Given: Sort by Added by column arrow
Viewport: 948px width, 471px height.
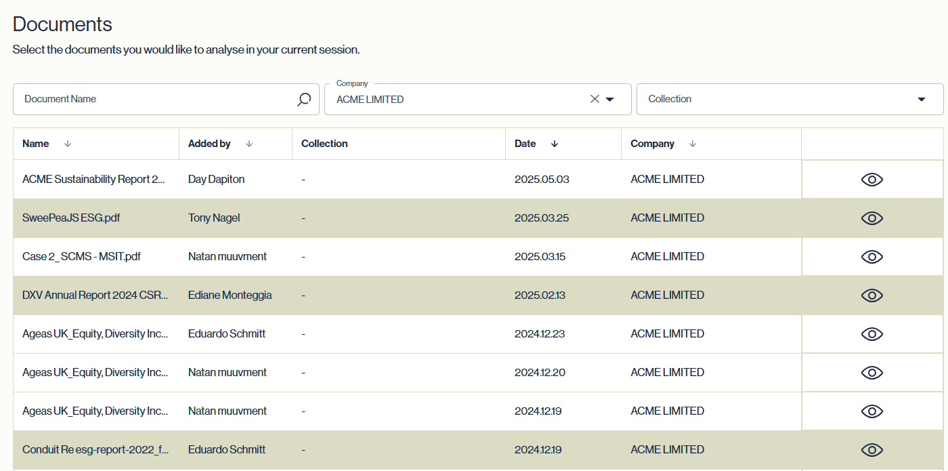Looking at the screenshot, I should pyautogui.click(x=249, y=144).
